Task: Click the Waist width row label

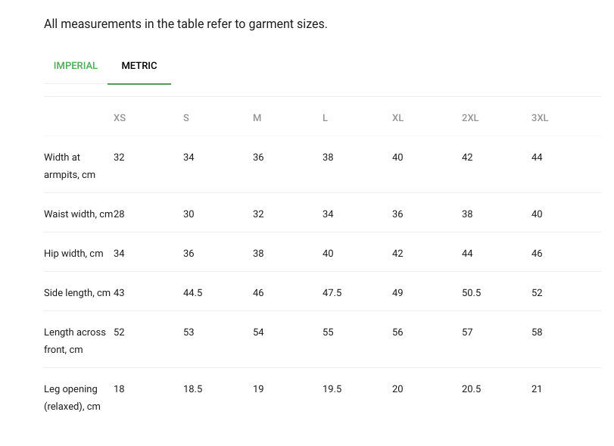Action: click(78, 214)
